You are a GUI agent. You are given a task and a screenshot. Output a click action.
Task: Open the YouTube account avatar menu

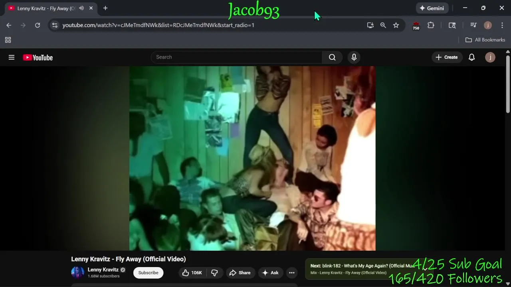coord(490,57)
